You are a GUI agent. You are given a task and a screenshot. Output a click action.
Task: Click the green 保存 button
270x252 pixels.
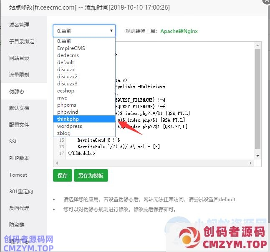pyautogui.click(x=63, y=175)
